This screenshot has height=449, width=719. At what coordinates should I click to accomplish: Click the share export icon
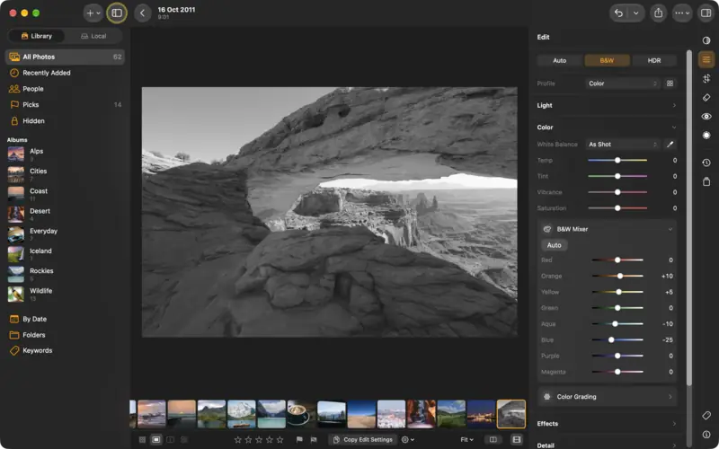[659, 13]
